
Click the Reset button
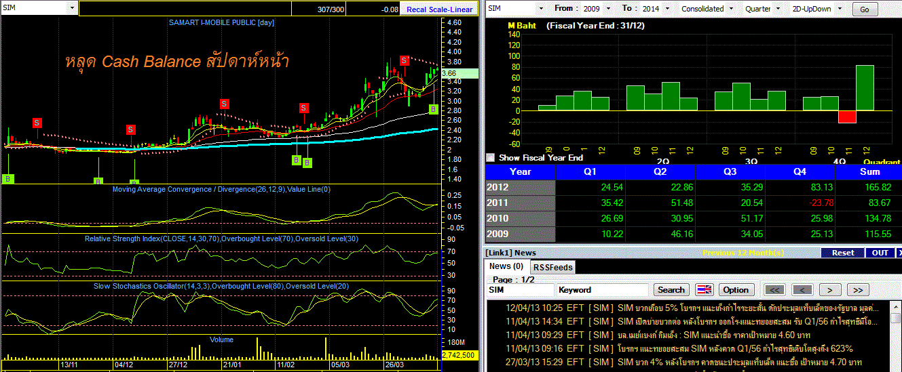click(x=843, y=253)
